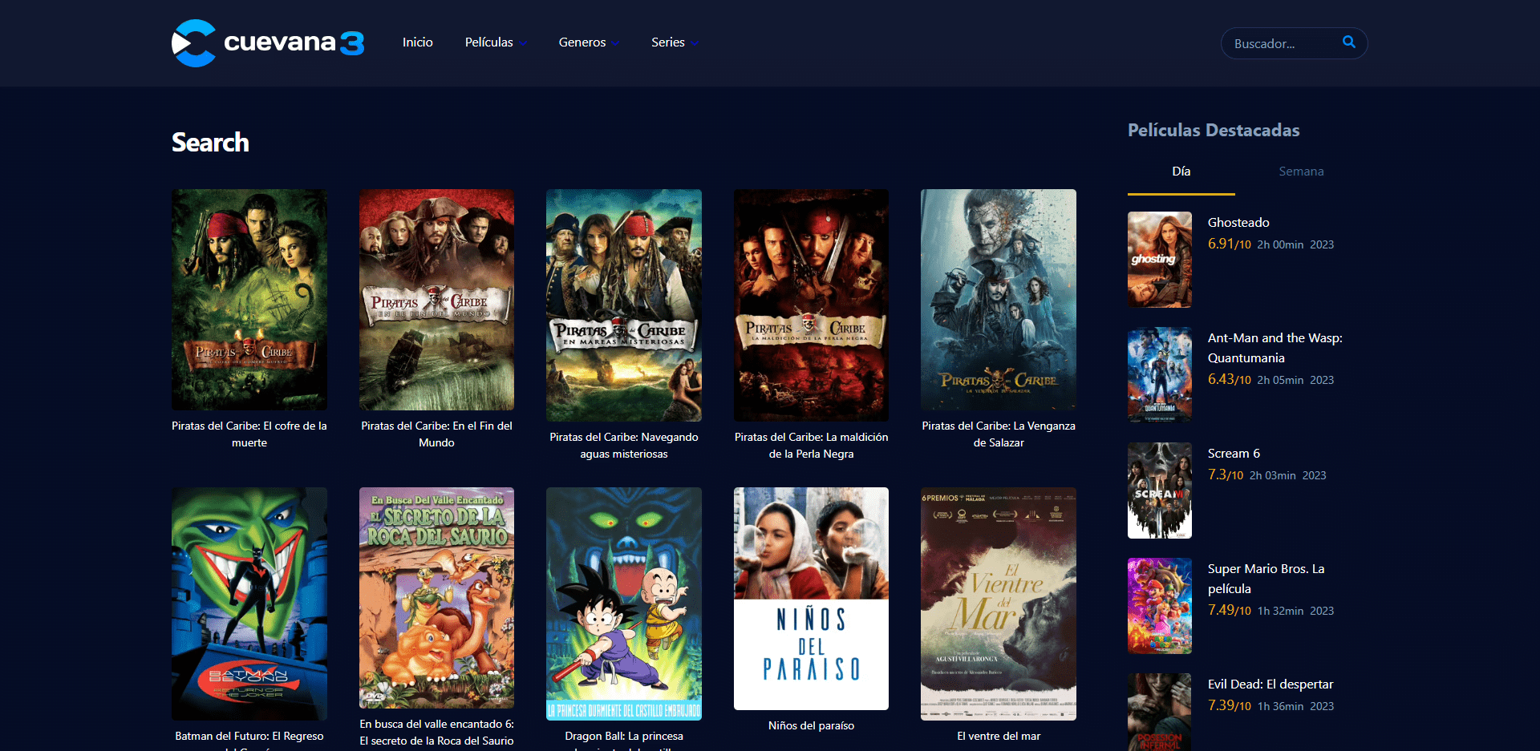The height and width of the screenshot is (751, 1540).
Task: Expand the Películas dropdown arrow
Action: coord(523,43)
